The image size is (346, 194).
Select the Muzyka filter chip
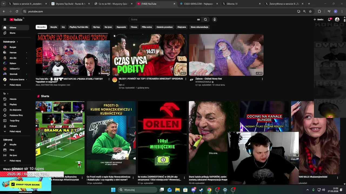click(x=54, y=27)
